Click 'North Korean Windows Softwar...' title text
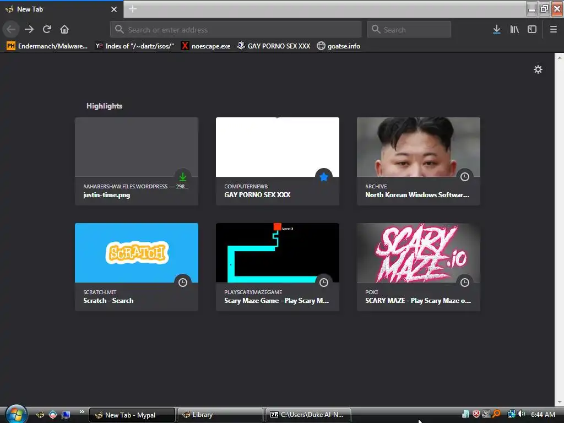564x423 pixels. click(x=417, y=195)
